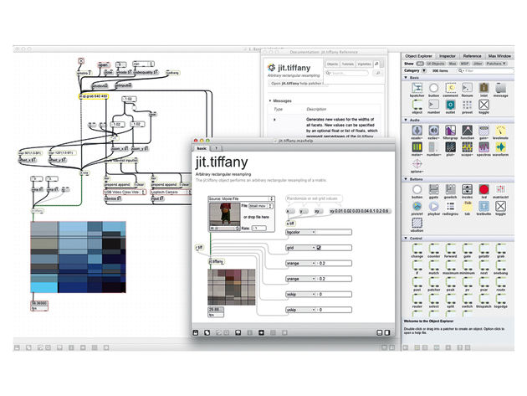
Task: Open the Source: Movie File dropdown
Action: coord(241,199)
